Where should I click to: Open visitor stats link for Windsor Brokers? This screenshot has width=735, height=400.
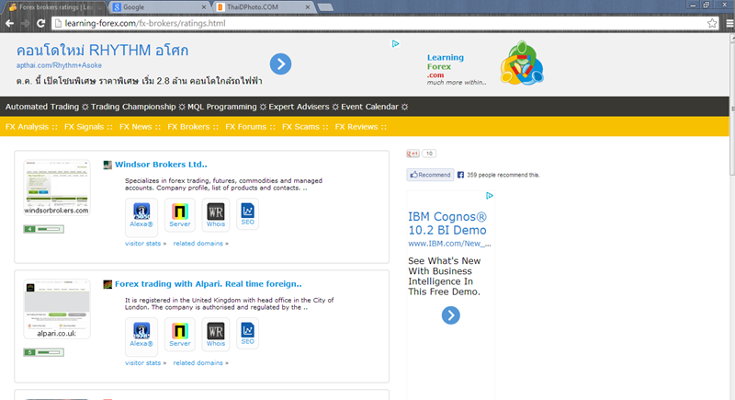click(x=145, y=244)
